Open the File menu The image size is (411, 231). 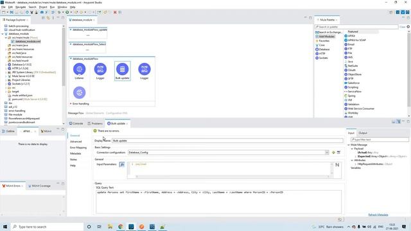coord(3,7)
